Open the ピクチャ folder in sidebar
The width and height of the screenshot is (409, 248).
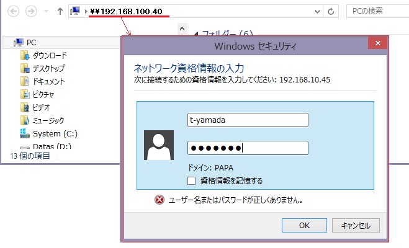[43, 94]
